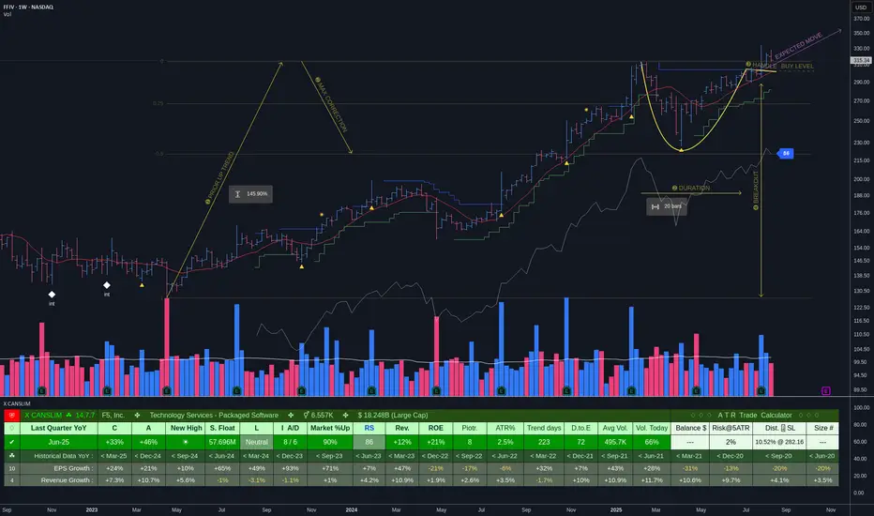Image resolution: width=874 pixels, height=516 pixels.
Task: Click the X CANSLIM pane legend title
Action: [x=17, y=403]
